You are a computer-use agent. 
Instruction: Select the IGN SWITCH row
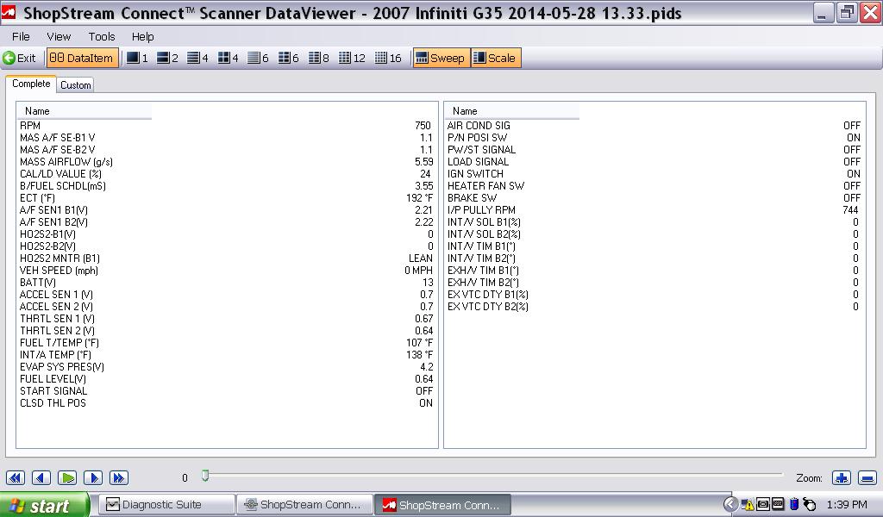pyautogui.click(x=654, y=174)
